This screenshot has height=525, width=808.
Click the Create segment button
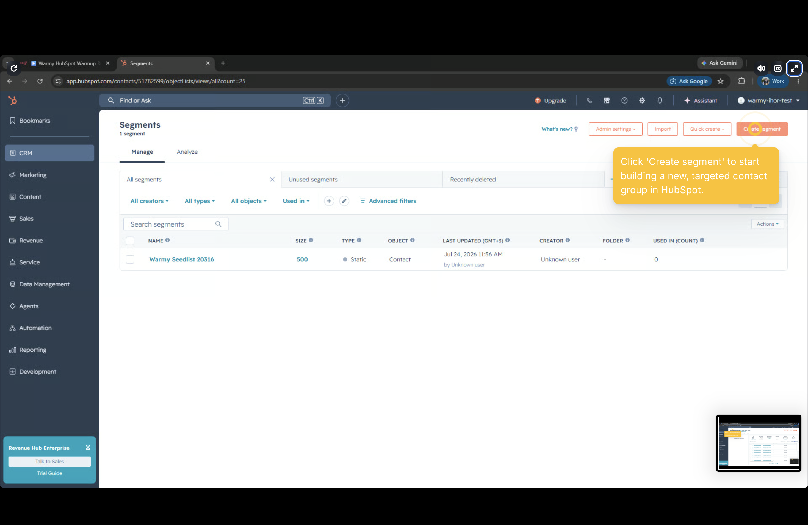click(762, 129)
